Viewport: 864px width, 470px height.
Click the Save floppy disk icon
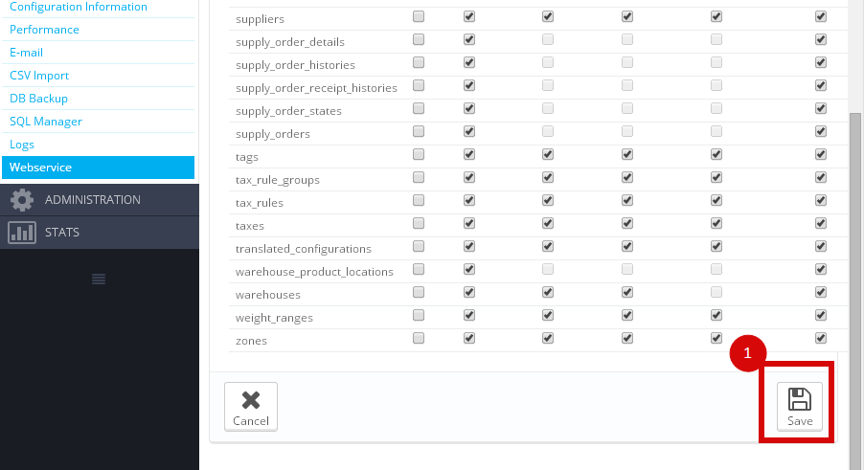pyautogui.click(x=800, y=399)
